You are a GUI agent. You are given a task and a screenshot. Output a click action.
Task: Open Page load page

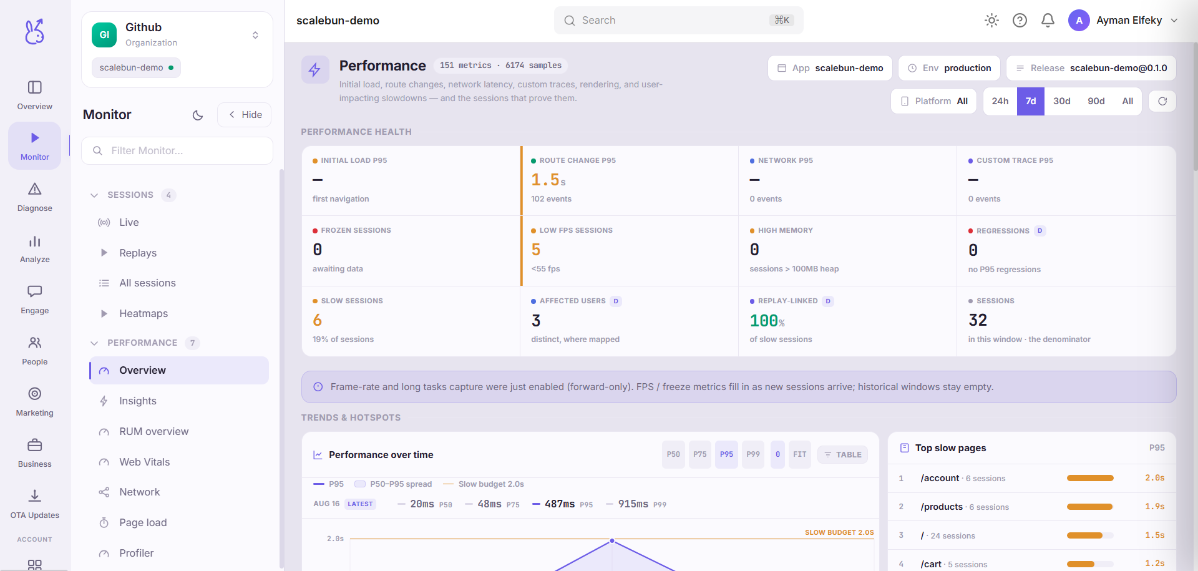coord(180,522)
